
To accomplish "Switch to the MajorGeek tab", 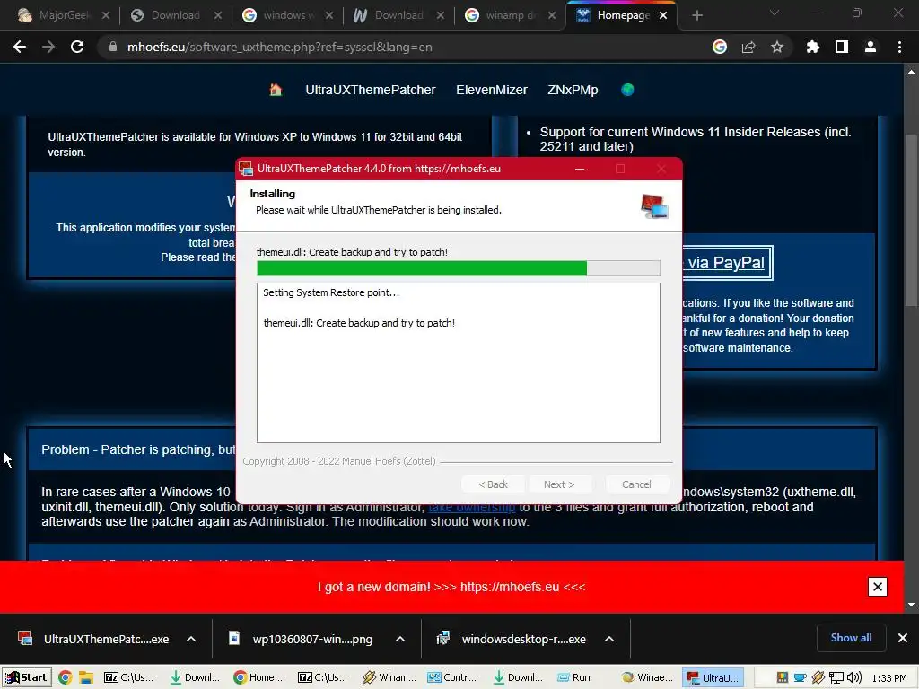I will [x=54, y=15].
